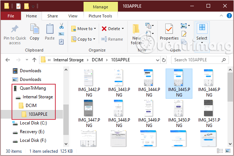234x156 pixels.
Task: Open the Picture Tools tab
Action: coord(100,16)
